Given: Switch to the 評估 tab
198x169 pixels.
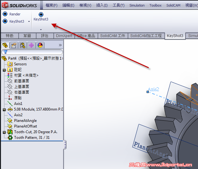Looking at the screenshot, I should coord(44,36).
